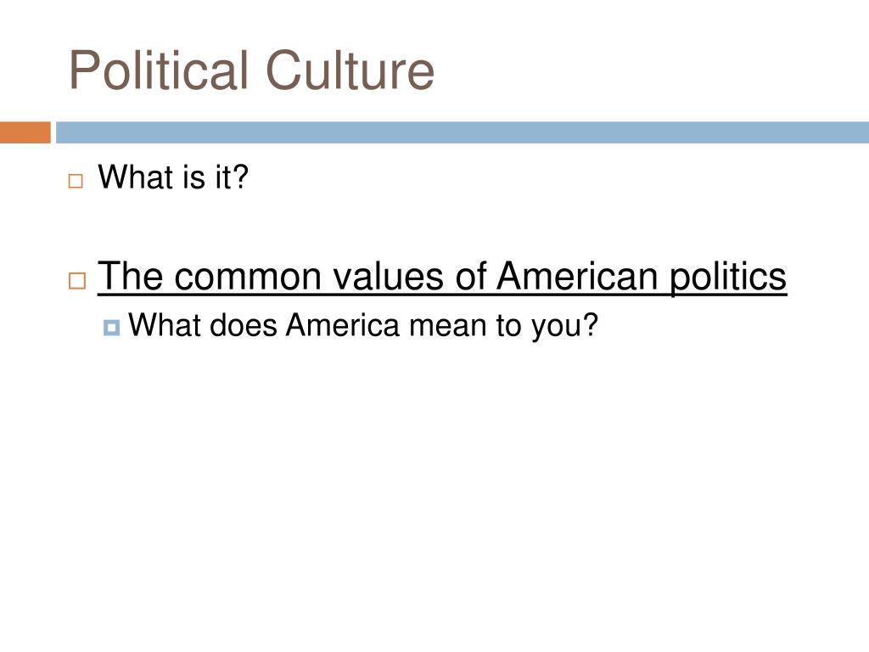Screen dimensions: 869x652
Task: Click the orange accent block under title
Action: (25, 132)
